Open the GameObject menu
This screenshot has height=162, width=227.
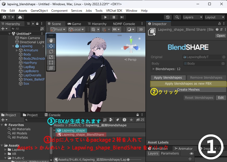[39, 11]
